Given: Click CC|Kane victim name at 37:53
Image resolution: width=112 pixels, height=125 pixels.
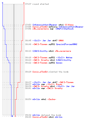Looking at the screenshot, I should pyautogui.click(x=69, y=25).
